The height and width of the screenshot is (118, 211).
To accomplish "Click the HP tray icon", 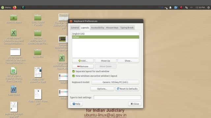I will pos(176,8).
